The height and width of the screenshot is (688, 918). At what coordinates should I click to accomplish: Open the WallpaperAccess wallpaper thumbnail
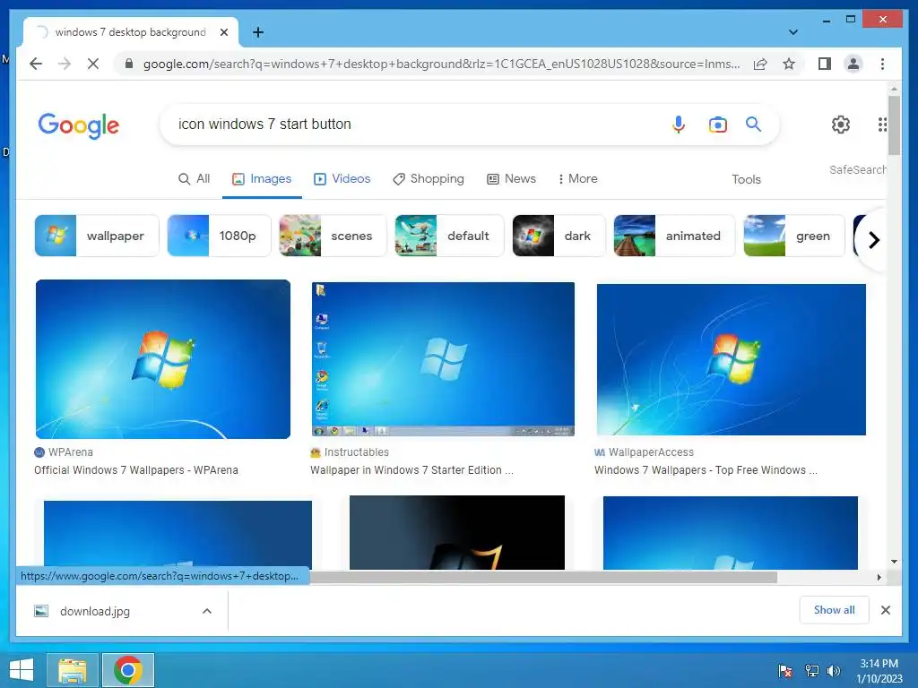[731, 360]
